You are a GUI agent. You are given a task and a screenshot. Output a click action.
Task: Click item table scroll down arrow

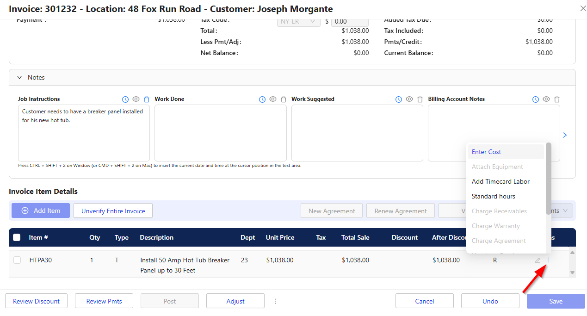pyautogui.click(x=572, y=273)
